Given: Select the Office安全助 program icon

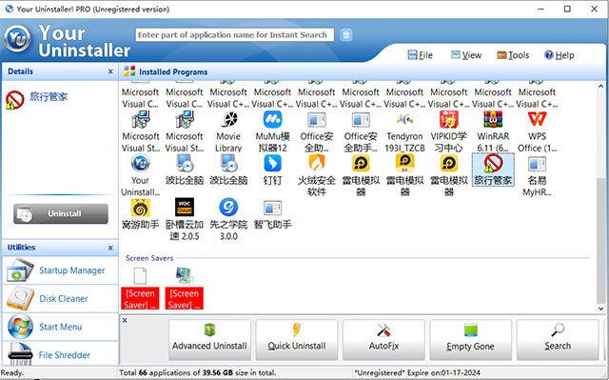Looking at the screenshot, I should pyautogui.click(x=317, y=120).
